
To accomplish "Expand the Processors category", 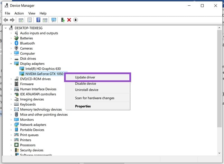I will point(11,145).
